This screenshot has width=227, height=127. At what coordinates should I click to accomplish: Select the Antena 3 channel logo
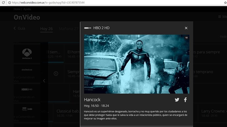pos(27,54)
